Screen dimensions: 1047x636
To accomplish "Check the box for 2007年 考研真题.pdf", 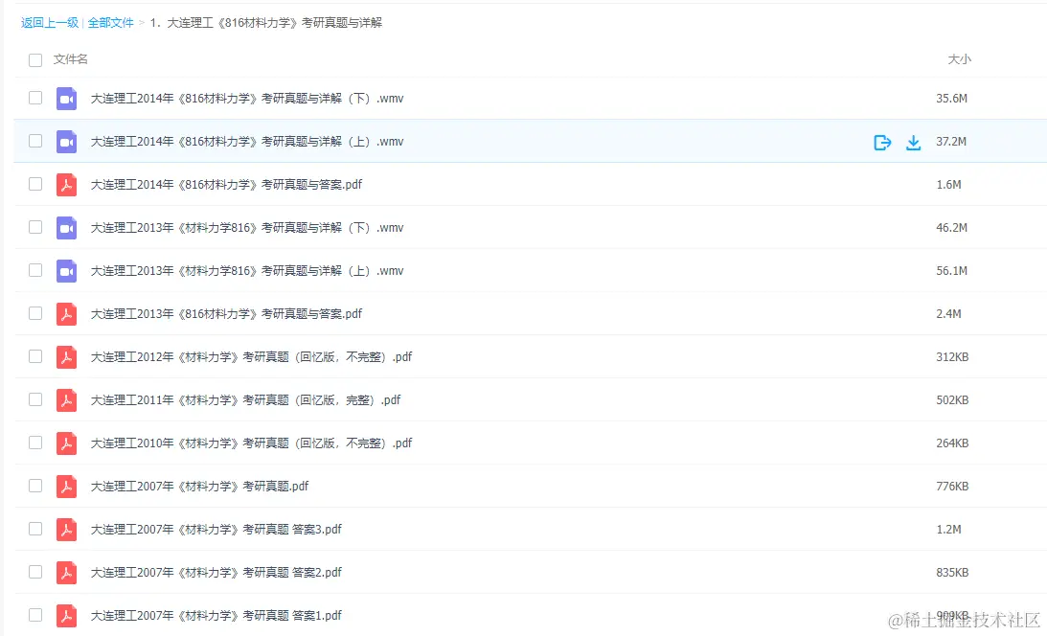I will tap(35, 486).
